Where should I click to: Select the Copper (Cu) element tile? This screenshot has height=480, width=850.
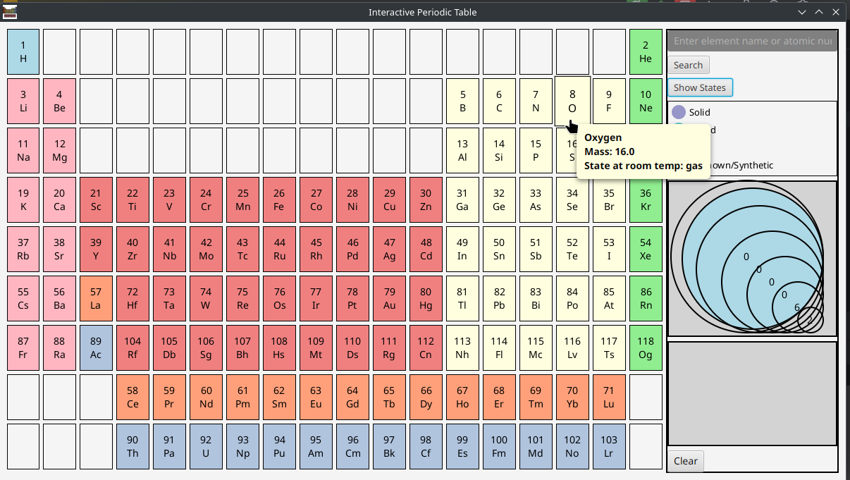click(x=389, y=199)
